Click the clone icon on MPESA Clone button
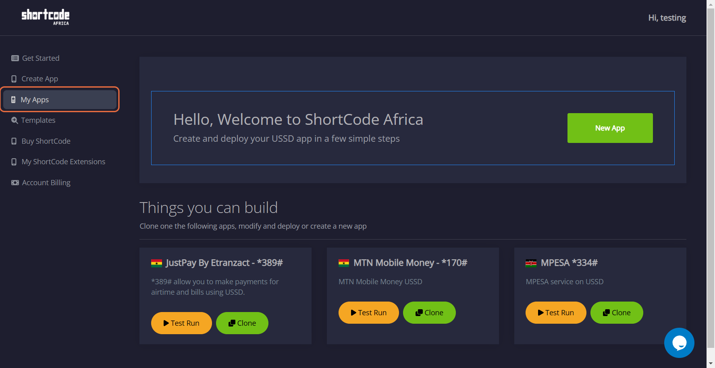This screenshot has width=715, height=368. 607,313
